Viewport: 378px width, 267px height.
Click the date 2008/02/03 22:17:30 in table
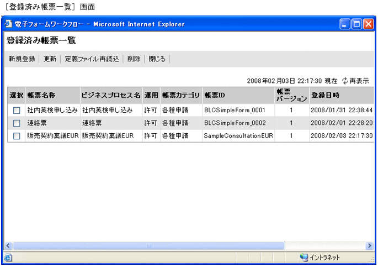click(x=342, y=136)
